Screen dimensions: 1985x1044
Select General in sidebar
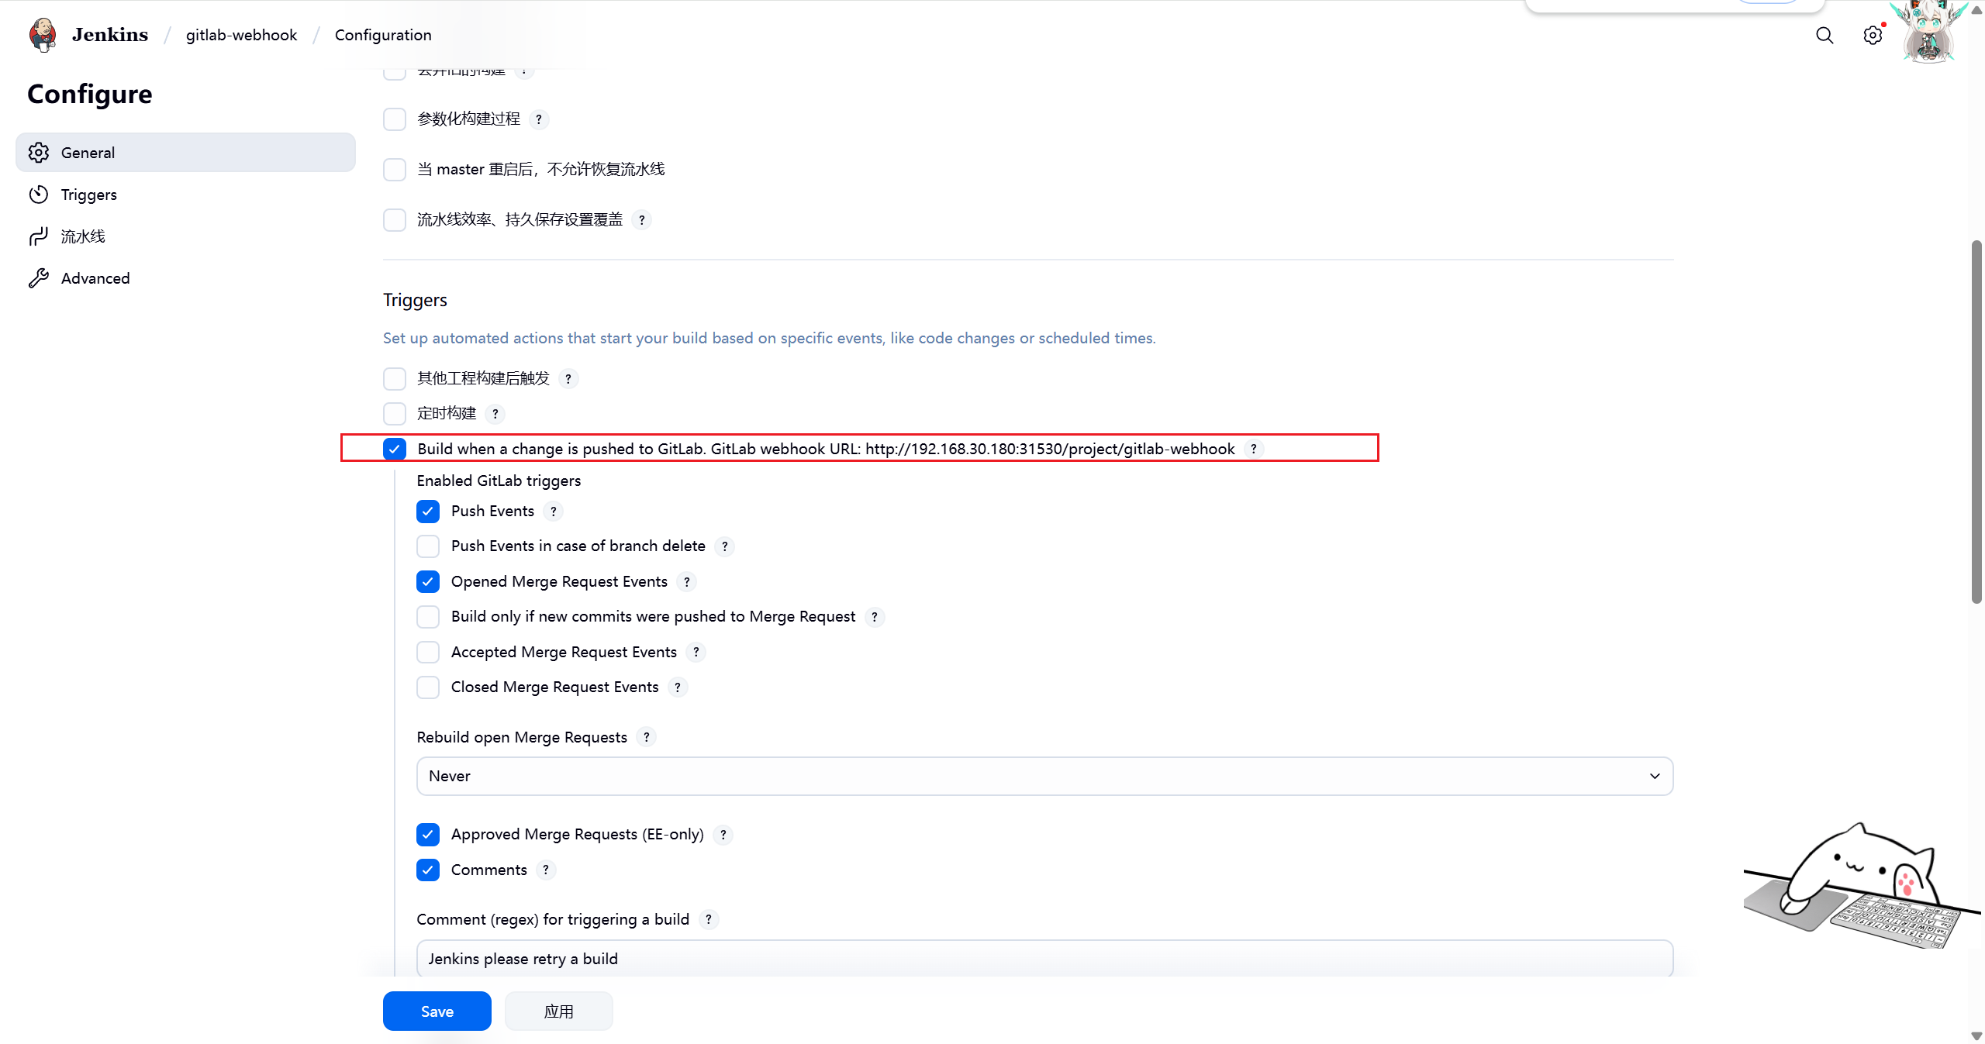[x=185, y=153]
